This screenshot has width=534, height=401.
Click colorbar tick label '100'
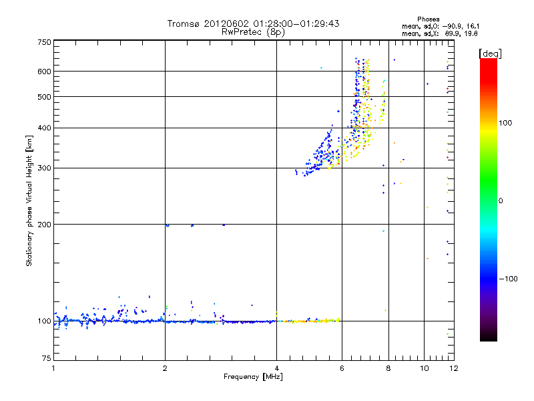[x=505, y=123]
